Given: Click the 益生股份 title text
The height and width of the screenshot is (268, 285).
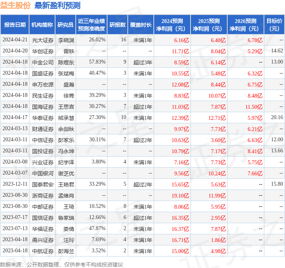Looking at the screenshot, I should pos(15,5).
